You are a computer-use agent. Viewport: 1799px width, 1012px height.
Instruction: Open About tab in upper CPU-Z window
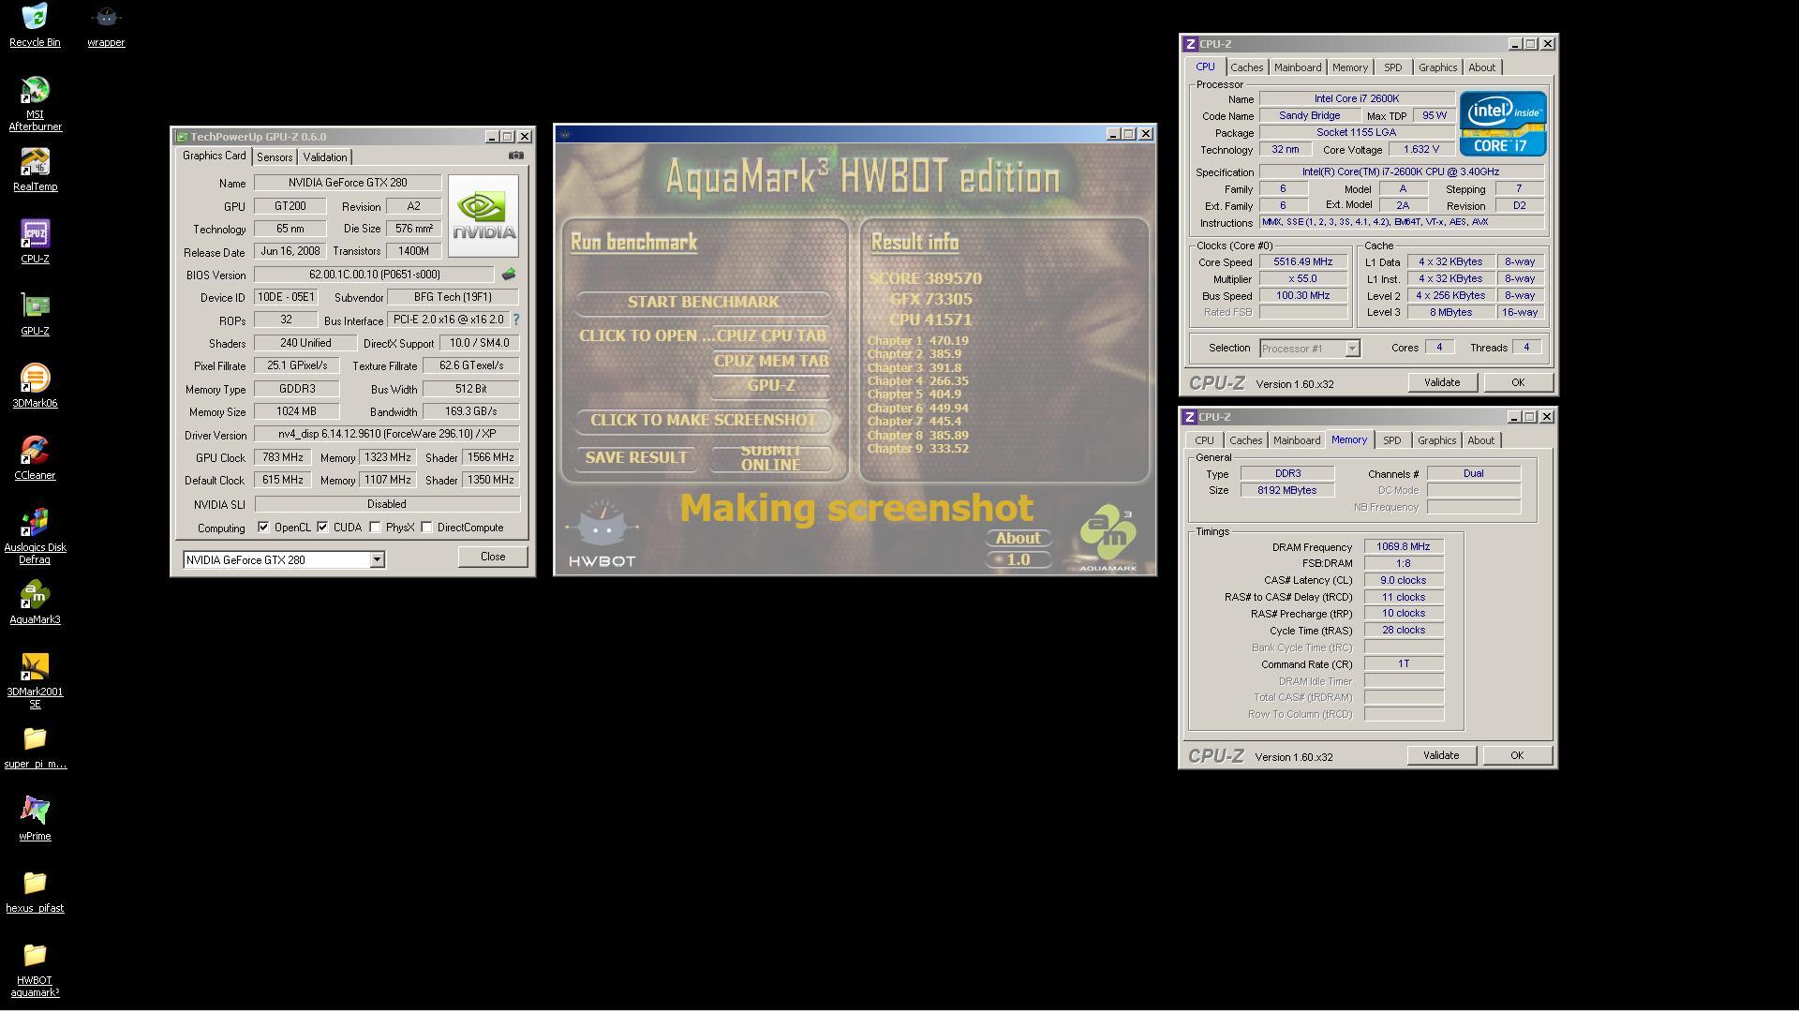click(1481, 67)
